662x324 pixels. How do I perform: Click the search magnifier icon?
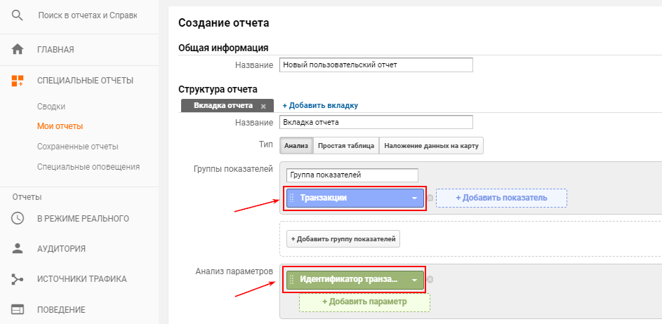click(18, 15)
